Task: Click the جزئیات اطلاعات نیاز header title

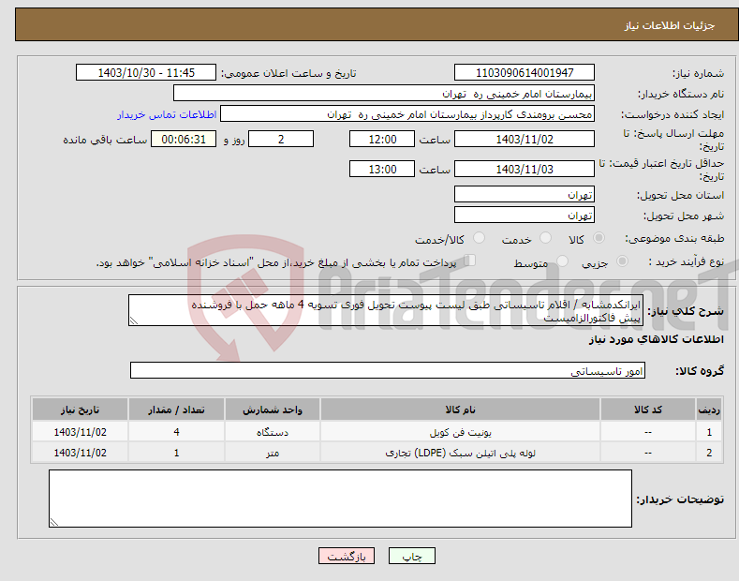Action: (x=670, y=25)
